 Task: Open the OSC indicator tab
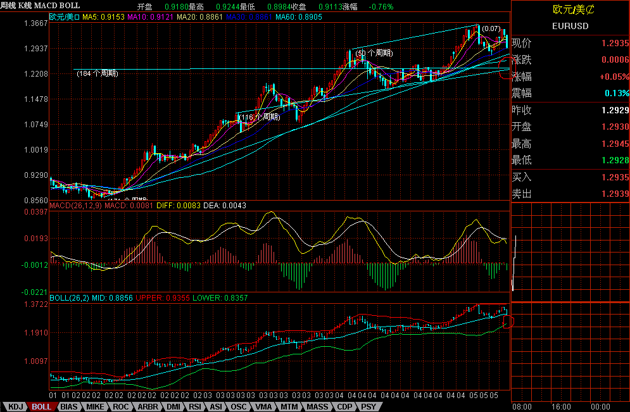click(239, 406)
